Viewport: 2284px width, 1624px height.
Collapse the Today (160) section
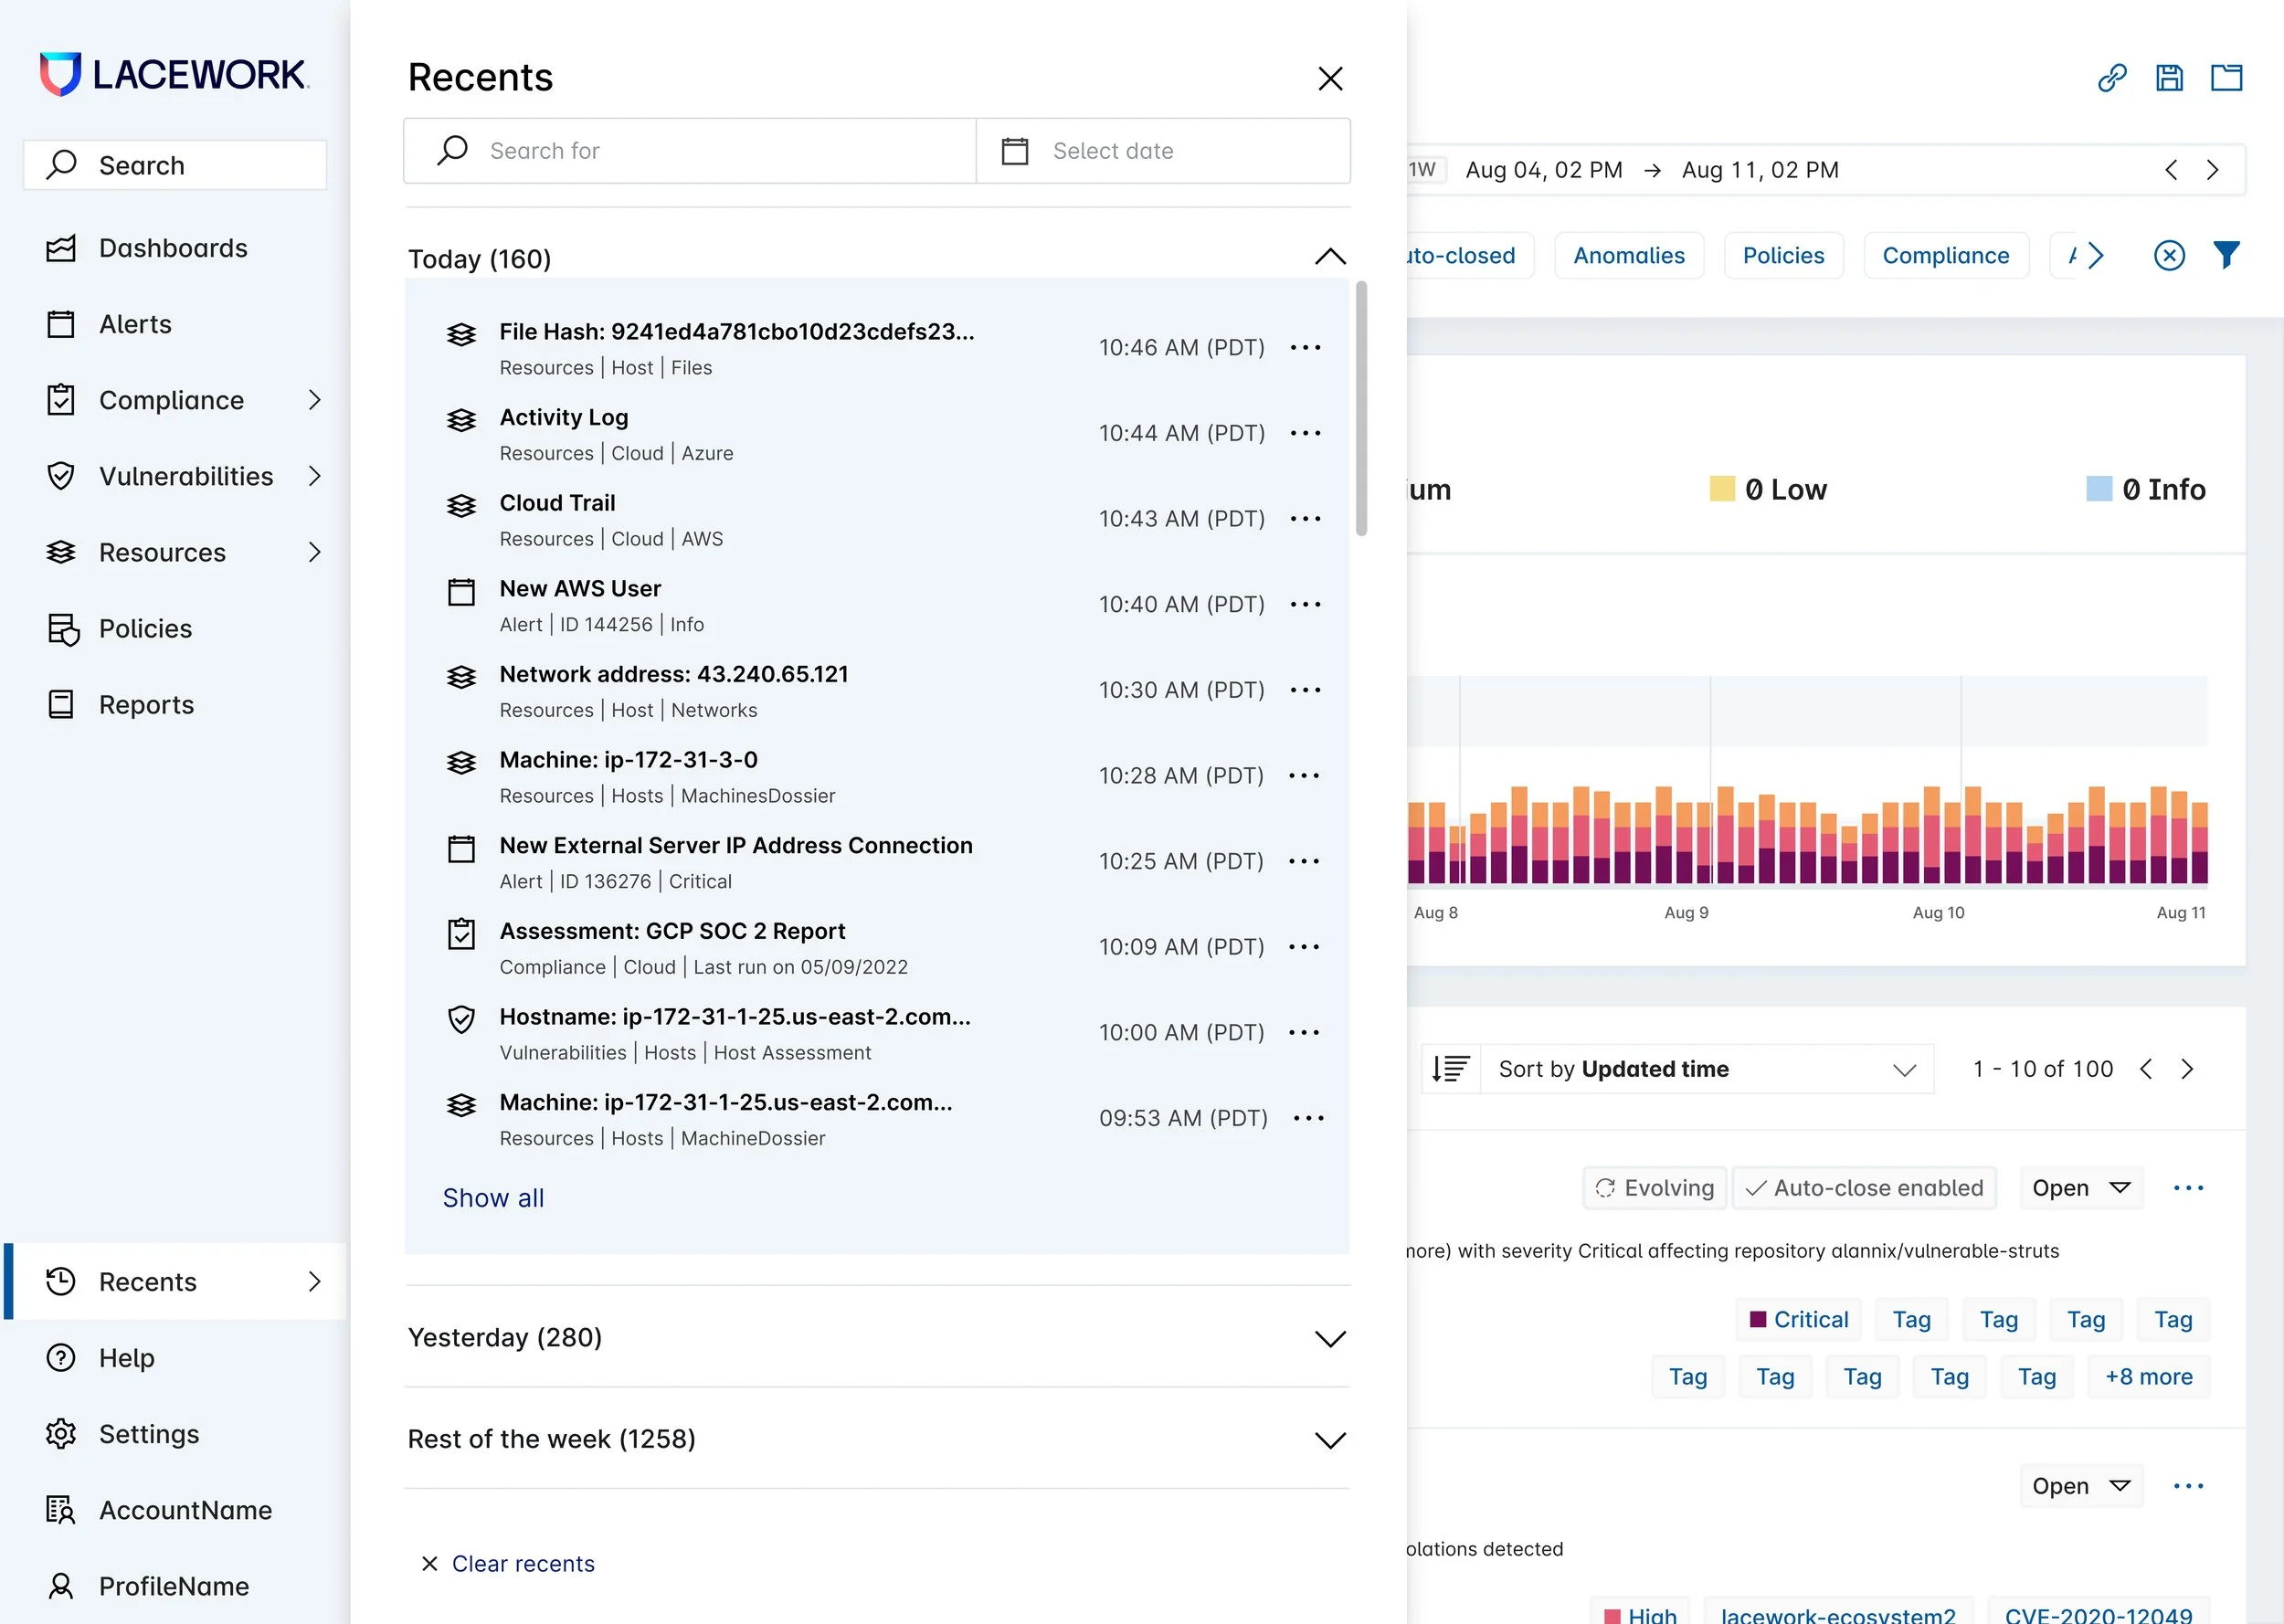[1329, 258]
